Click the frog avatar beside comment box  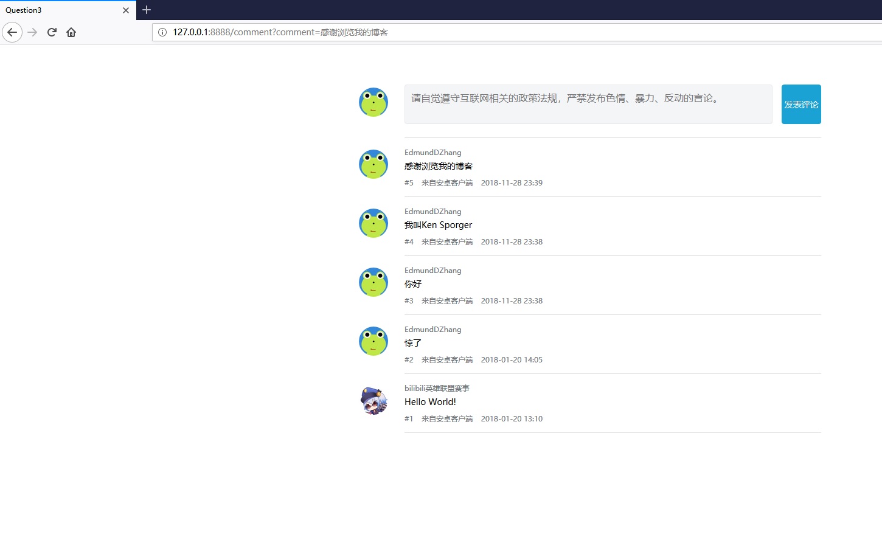(x=373, y=102)
